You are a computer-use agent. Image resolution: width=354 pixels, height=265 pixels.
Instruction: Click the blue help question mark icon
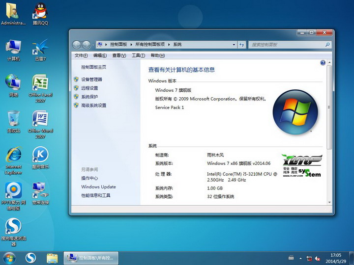tap(323, 63)
